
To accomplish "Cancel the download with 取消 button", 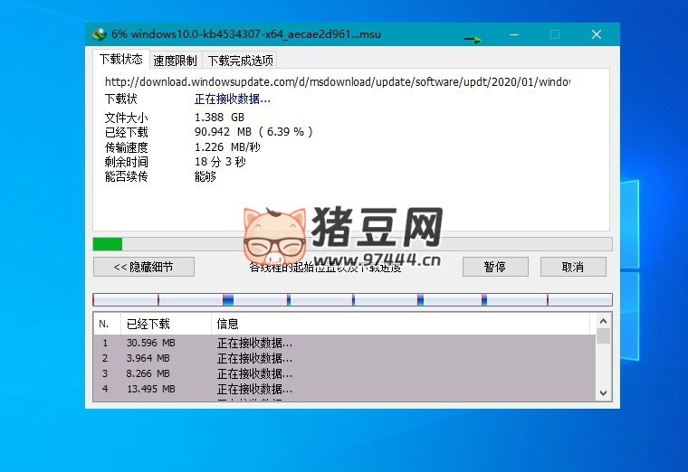I will pos(573,267).
